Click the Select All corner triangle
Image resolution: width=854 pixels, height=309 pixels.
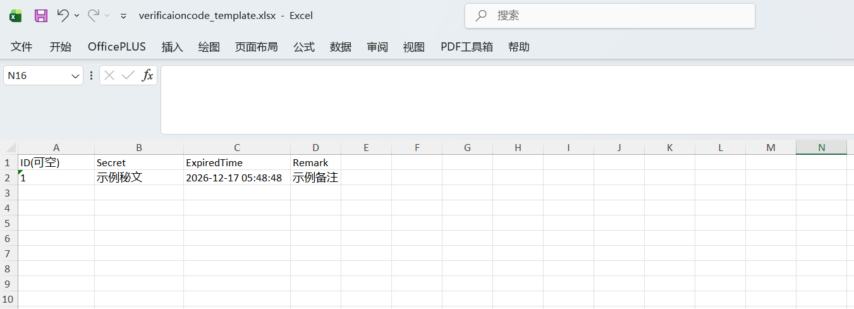coord(11,148)
